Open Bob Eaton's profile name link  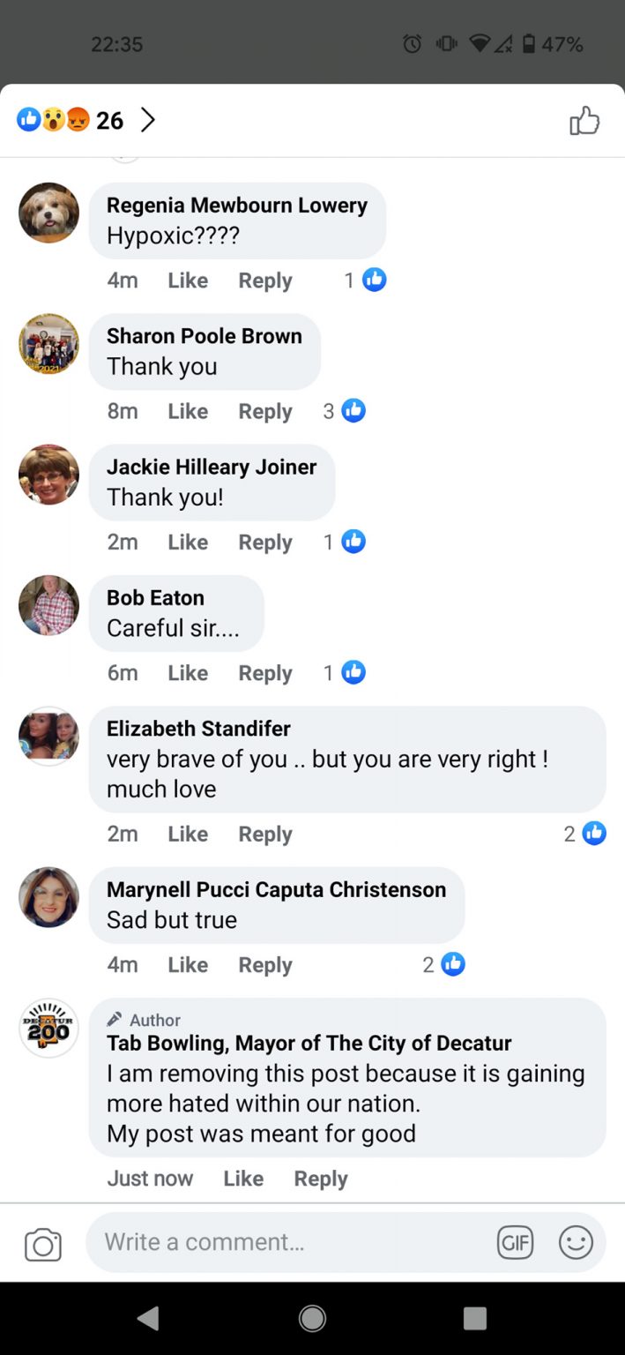pyautogui.click(x=155, y=597)
